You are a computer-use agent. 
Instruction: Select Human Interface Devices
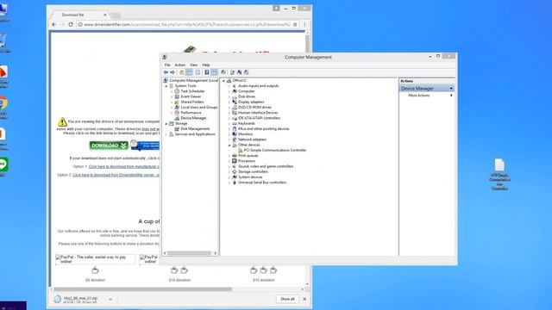coord(258,113)
